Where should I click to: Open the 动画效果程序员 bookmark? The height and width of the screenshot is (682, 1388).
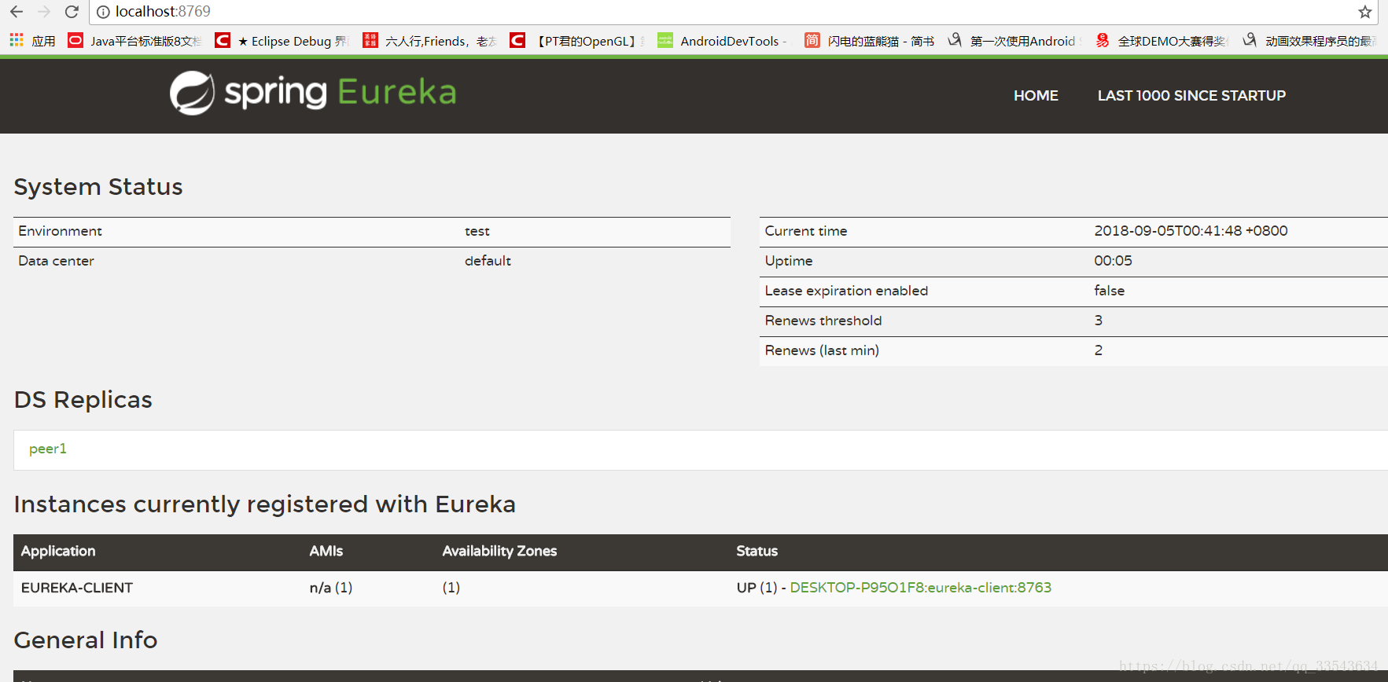pyautogui.click(x=1309, y=41)
